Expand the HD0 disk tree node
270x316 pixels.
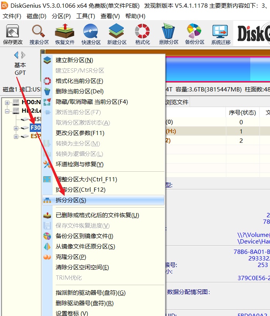pos(7,103)
